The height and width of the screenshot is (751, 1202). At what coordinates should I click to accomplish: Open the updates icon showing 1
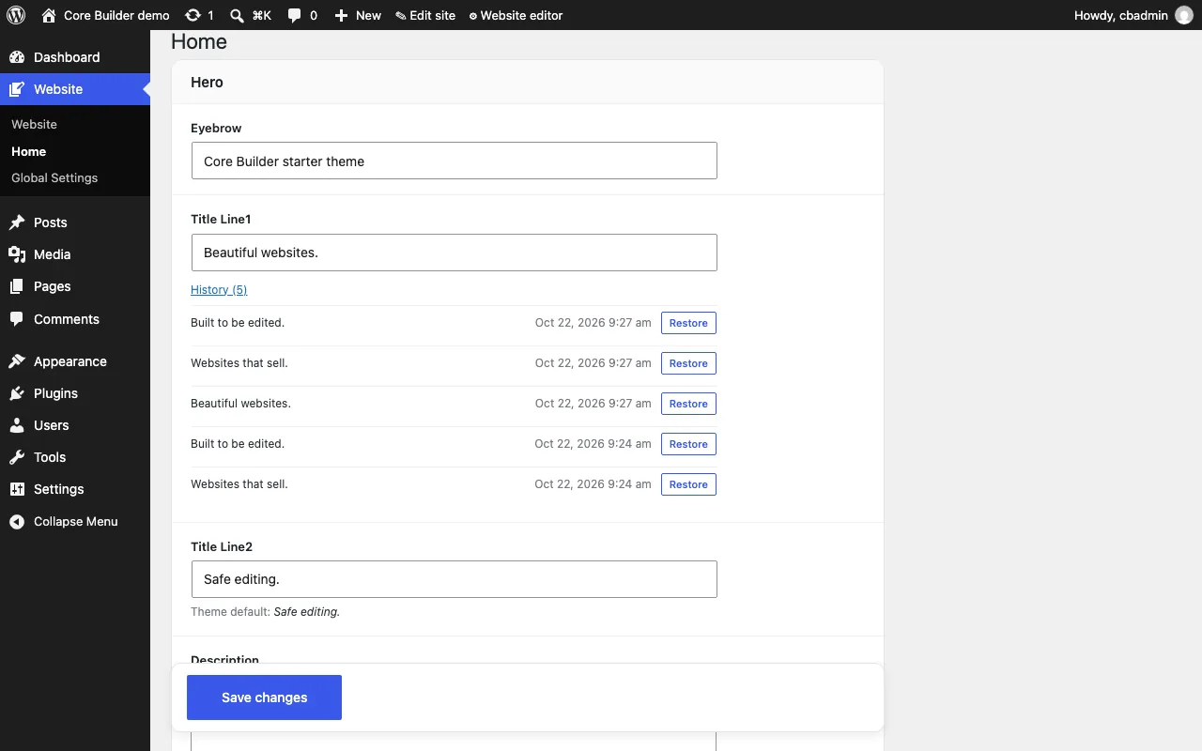click(x=193, y=15)
